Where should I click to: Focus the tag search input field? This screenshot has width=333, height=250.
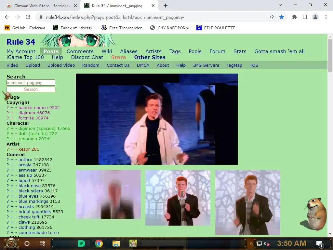[31, 82]
